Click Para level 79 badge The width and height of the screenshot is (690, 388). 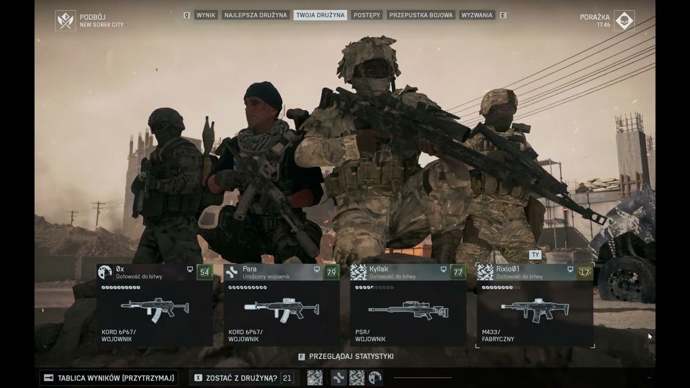point(332,272)
